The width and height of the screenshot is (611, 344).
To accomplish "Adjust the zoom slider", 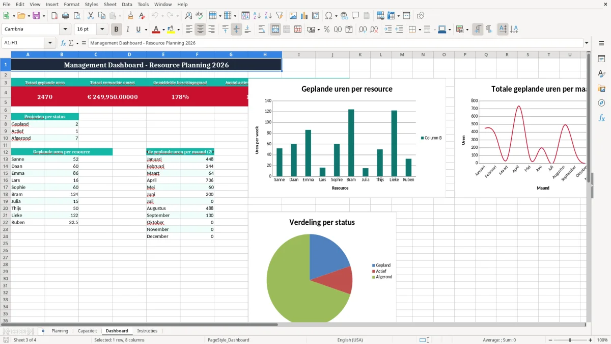I will click(570, 340).
